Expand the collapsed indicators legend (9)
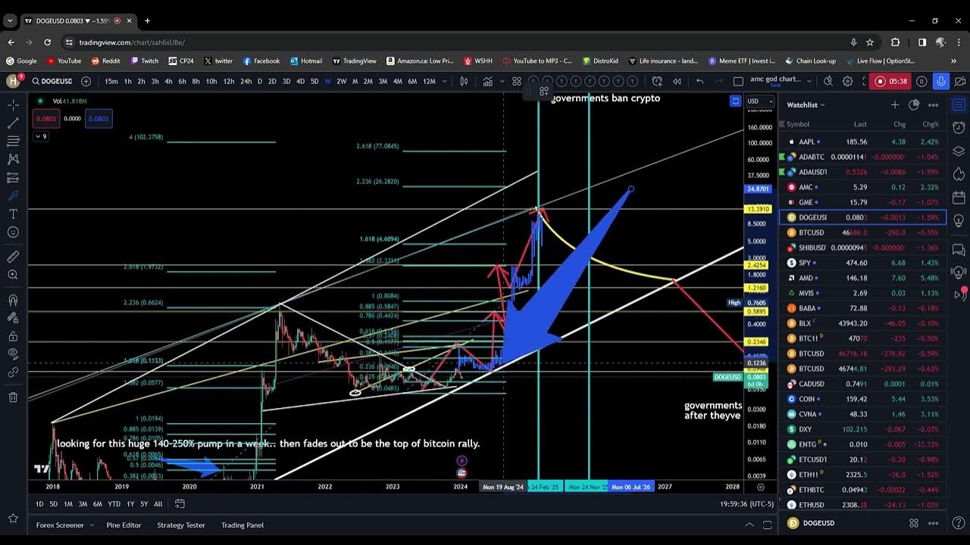Image resolution: width=970 pixels, height=545 pixels. pyautogui.click(x=41, y=136)
